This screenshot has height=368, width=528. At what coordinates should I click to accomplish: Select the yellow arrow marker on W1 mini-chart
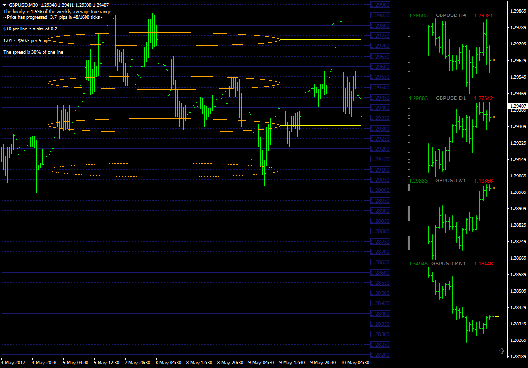(x=495, y=188)
